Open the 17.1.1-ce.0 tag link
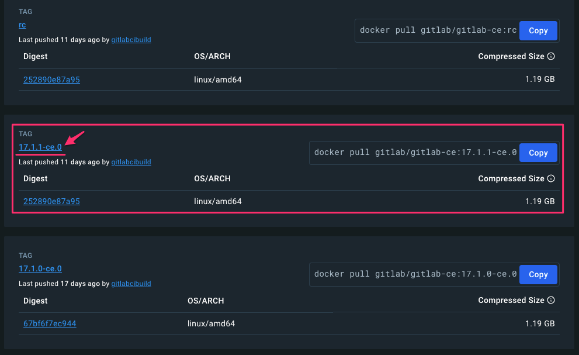579x355 pixels. click(x=40, y=147)
